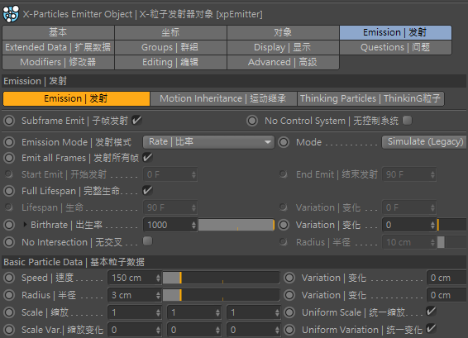Click the Speed Variation keyframe circle

point(289,278)
